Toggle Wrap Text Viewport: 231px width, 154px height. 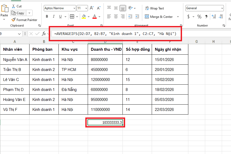[154, 8]
